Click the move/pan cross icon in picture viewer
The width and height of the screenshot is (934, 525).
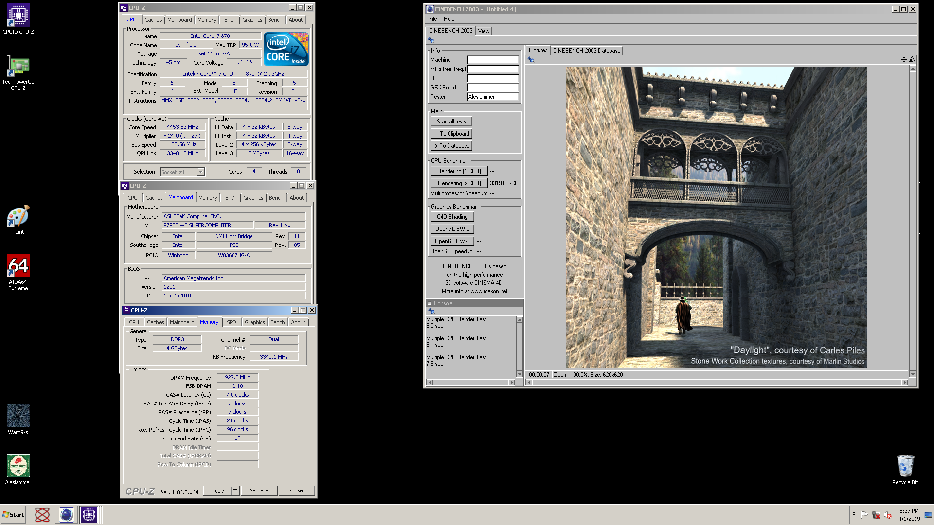tap(904, 59)
